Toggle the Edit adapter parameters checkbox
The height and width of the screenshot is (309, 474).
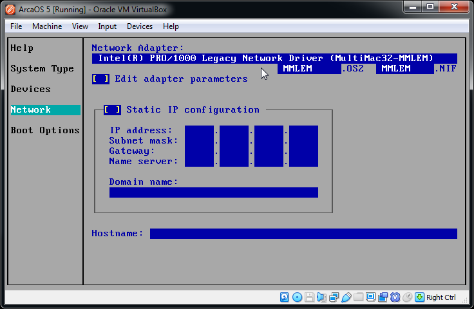coord(100,79)
